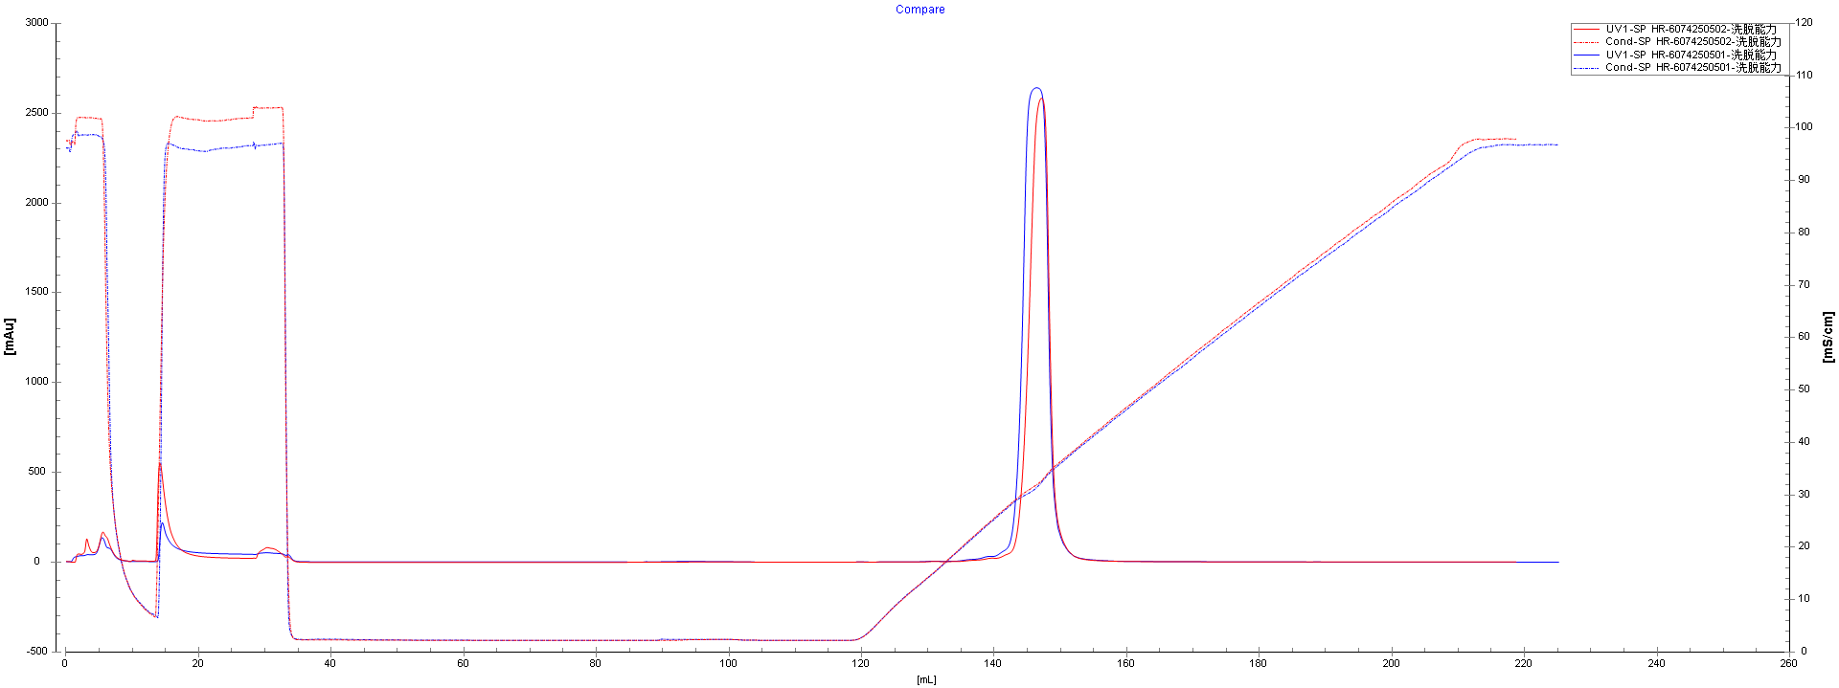
Task: Click the red UV spike near 14 mL
Action: click(x=159, y=465)
